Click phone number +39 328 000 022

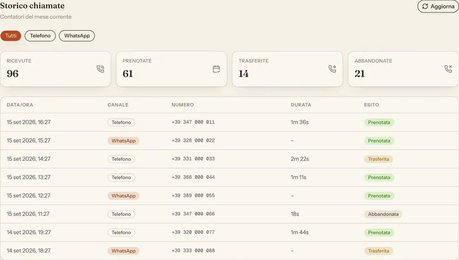click(193, 141)
